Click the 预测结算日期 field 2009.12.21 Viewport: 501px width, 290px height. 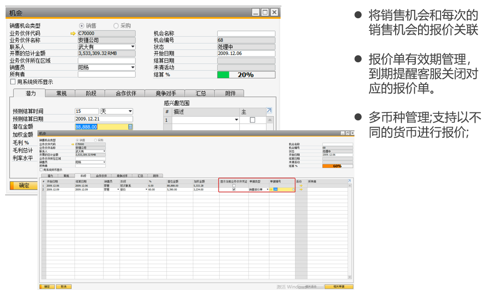click(x=103, y=119)
